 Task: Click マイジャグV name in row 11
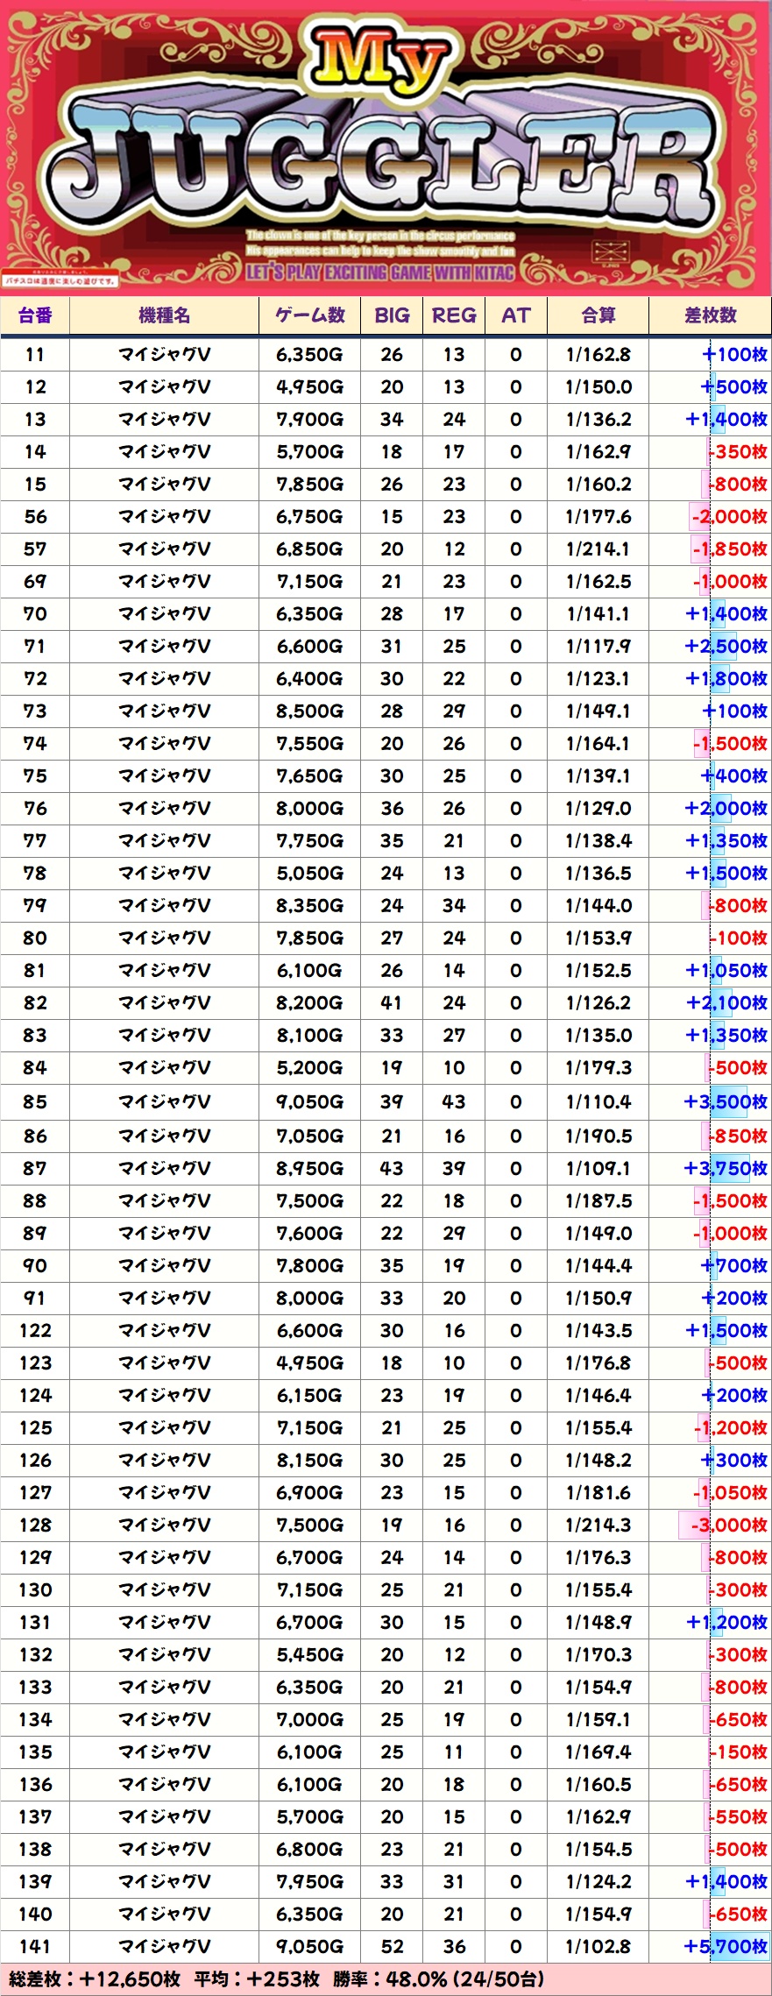(164, 355)
